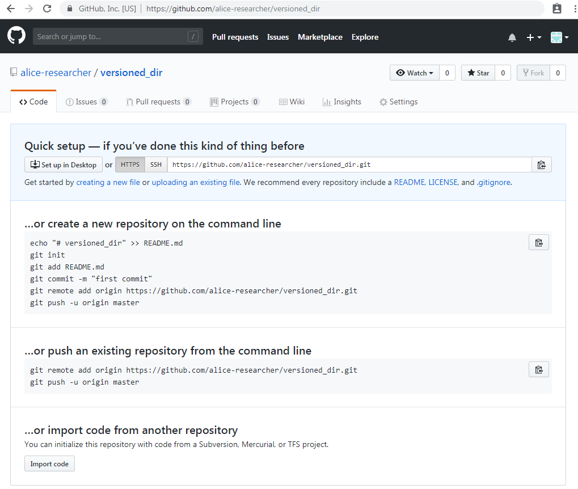Expand the user avatar menu
Viewport: 578px width, 489px height.
click(559, 37)
